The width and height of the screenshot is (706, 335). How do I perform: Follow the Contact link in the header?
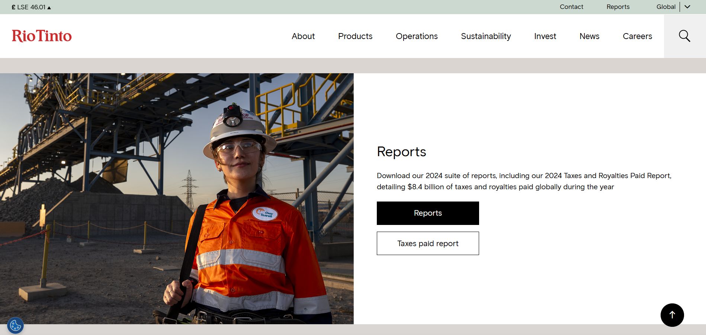click(571, 7)
